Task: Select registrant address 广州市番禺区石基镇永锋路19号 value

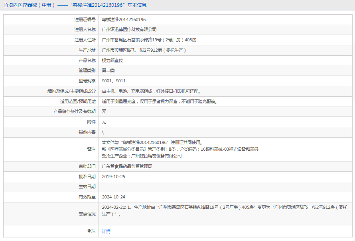Action: click(x=149, y=40)
